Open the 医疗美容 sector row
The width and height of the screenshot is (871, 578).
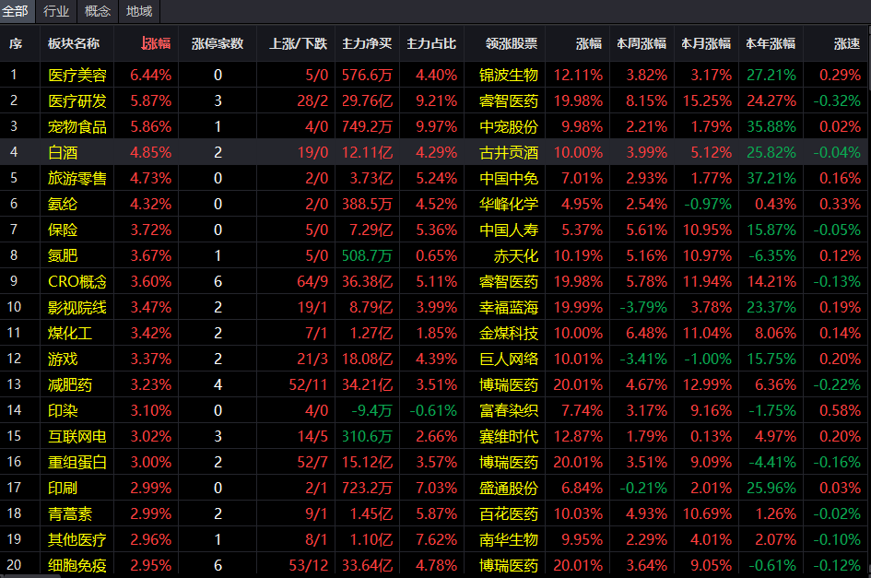tap(435, 75)
